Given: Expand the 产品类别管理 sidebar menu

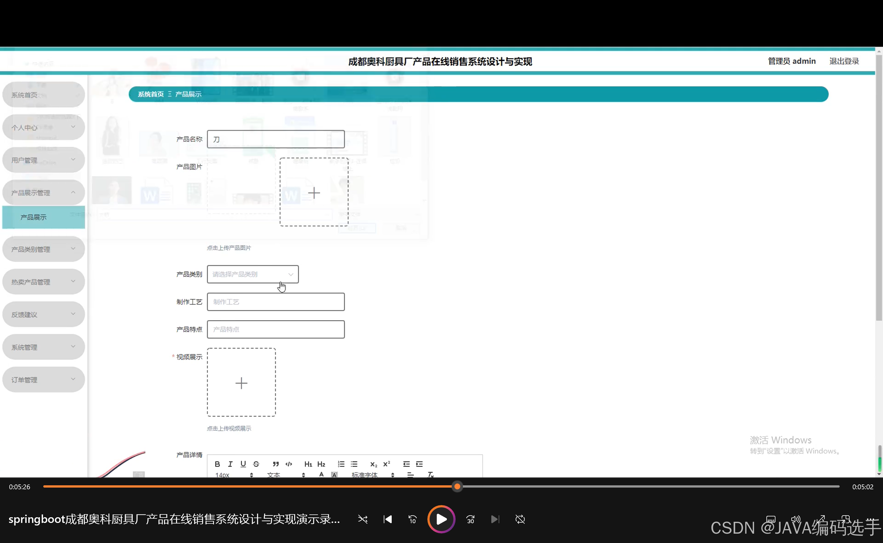Looking at the screenshot, I should [44, 249].
